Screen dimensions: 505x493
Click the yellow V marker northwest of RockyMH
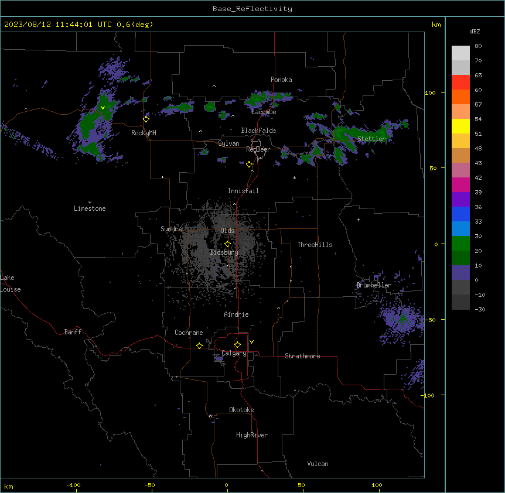pyautogui.click(x=103, y=108)
